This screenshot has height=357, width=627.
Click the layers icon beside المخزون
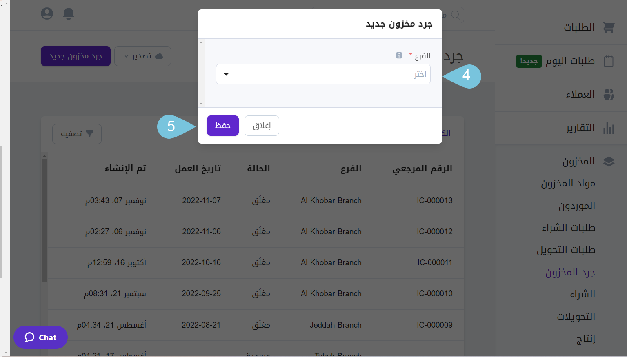pyautogui.click(x=609, y=161)
